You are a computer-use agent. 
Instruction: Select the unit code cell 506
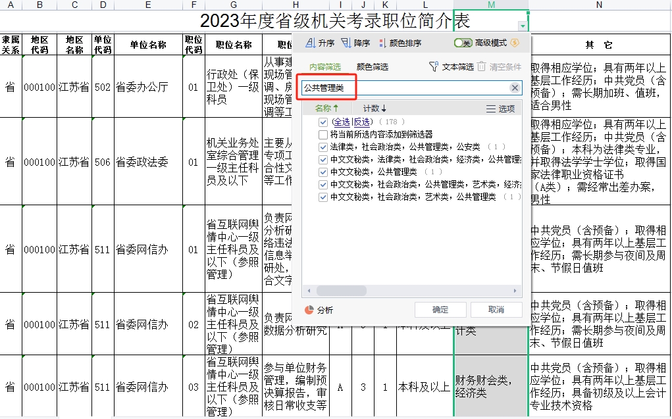[x=103, y=162]
